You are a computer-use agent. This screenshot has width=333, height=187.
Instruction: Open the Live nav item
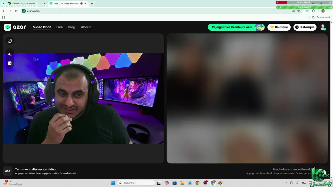pyautogui.click(x=60, y=27)
